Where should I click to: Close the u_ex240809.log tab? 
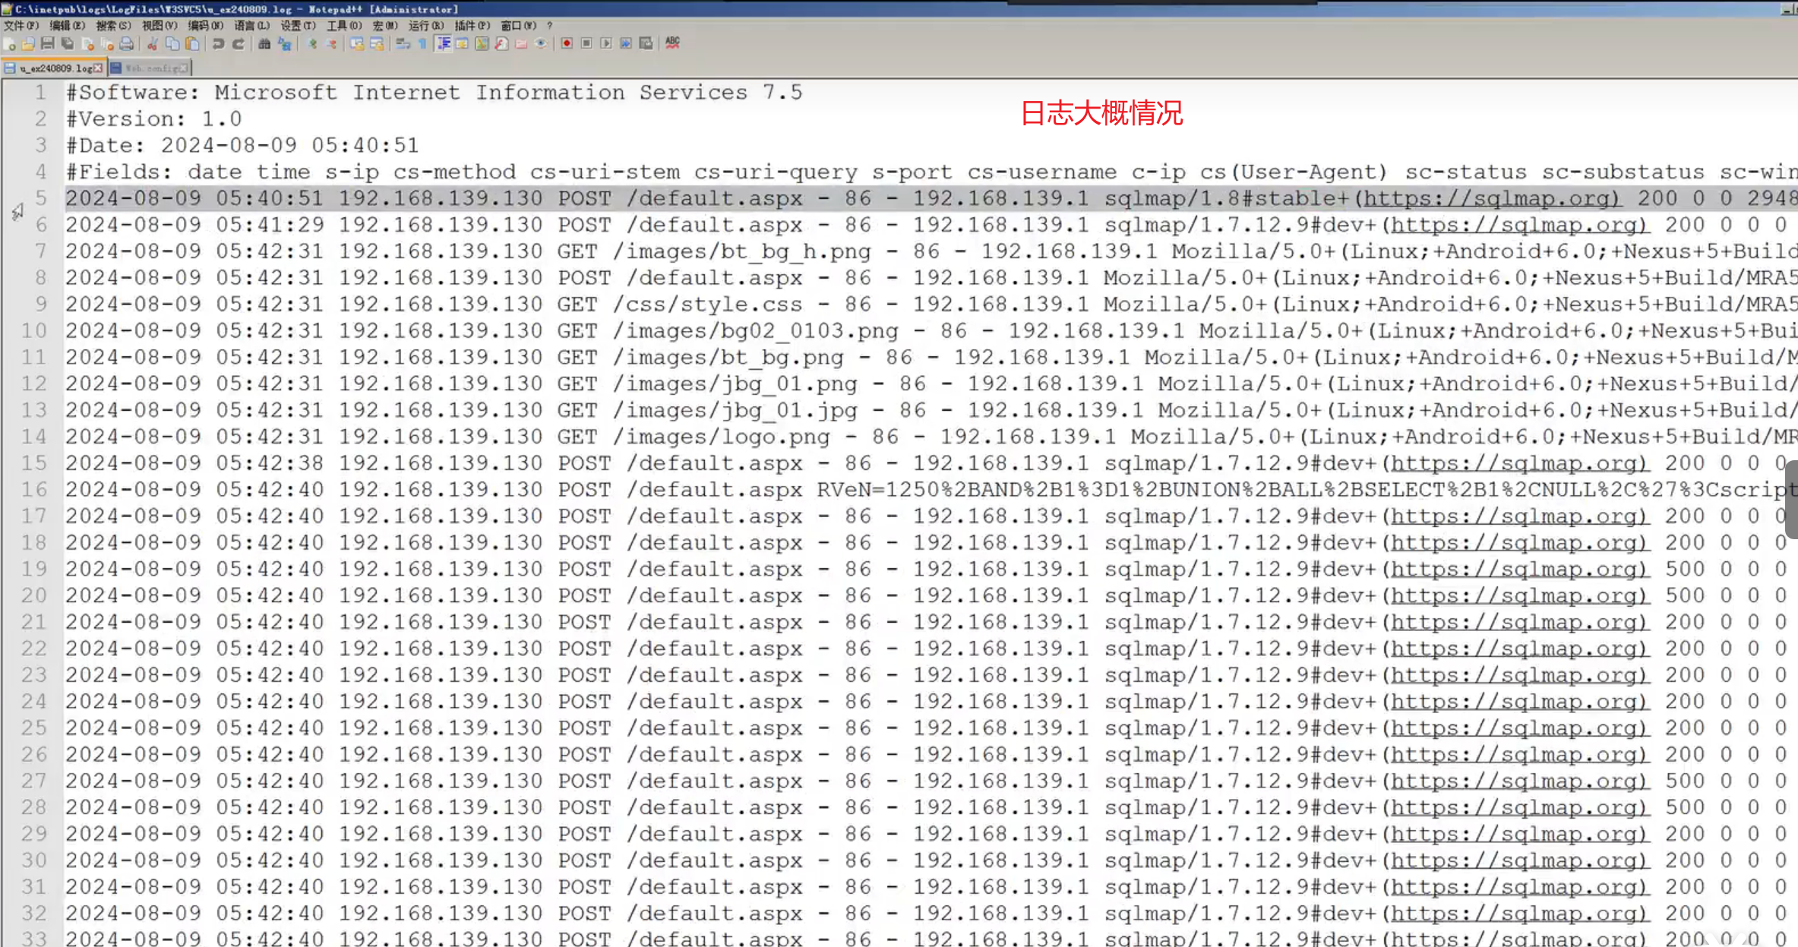pos(97,68)
